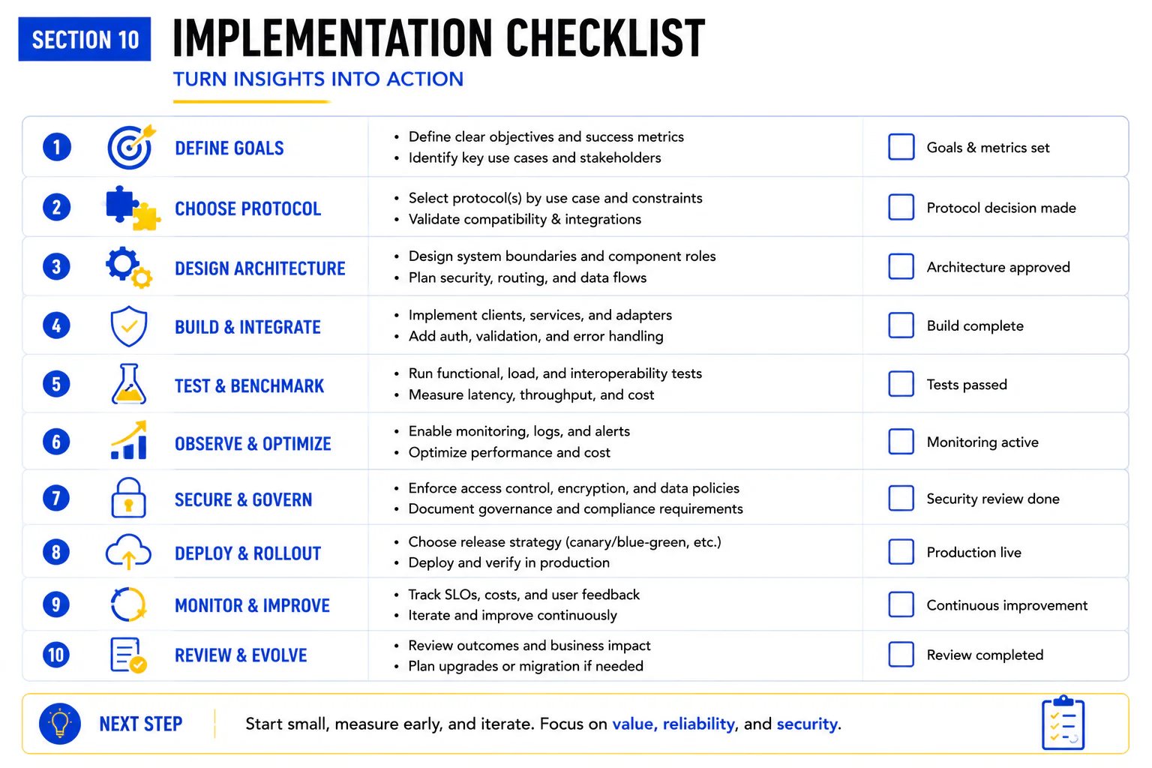Select the bar chart icon for Observe & Optimize
Screen dimensions: 1152x768
(129, 441)
